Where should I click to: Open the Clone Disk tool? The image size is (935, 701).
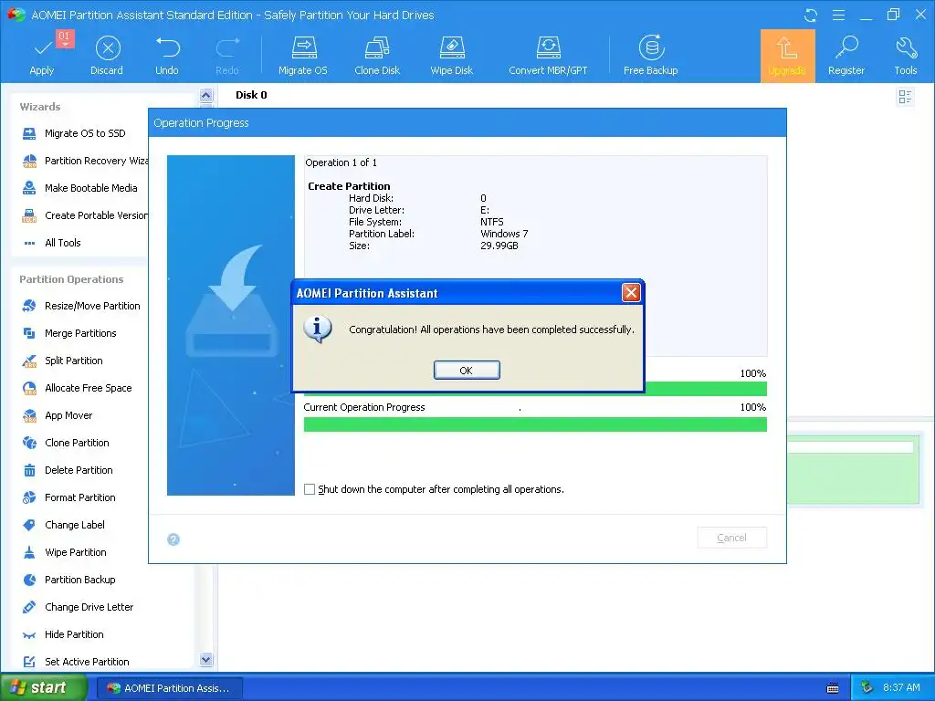point(377,55)
